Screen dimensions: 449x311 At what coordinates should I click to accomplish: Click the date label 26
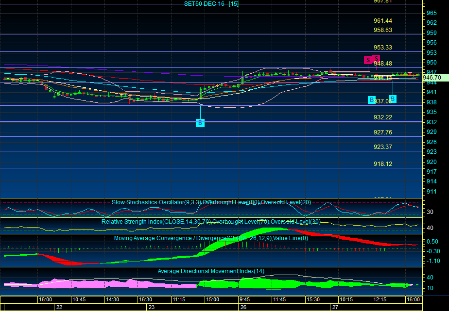[x=243, y=307]
